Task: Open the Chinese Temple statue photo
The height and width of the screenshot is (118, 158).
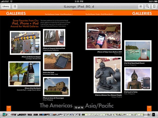Action: [108, 75]
